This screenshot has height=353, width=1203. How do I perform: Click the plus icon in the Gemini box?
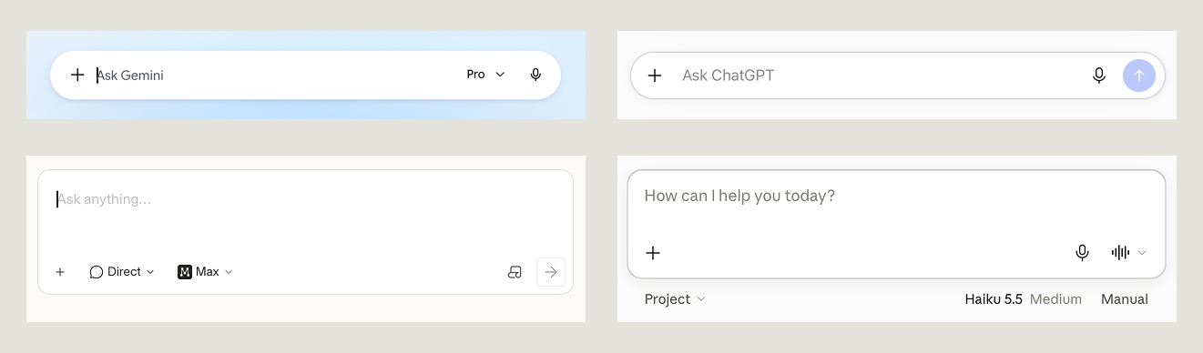(x=77, y=75)
